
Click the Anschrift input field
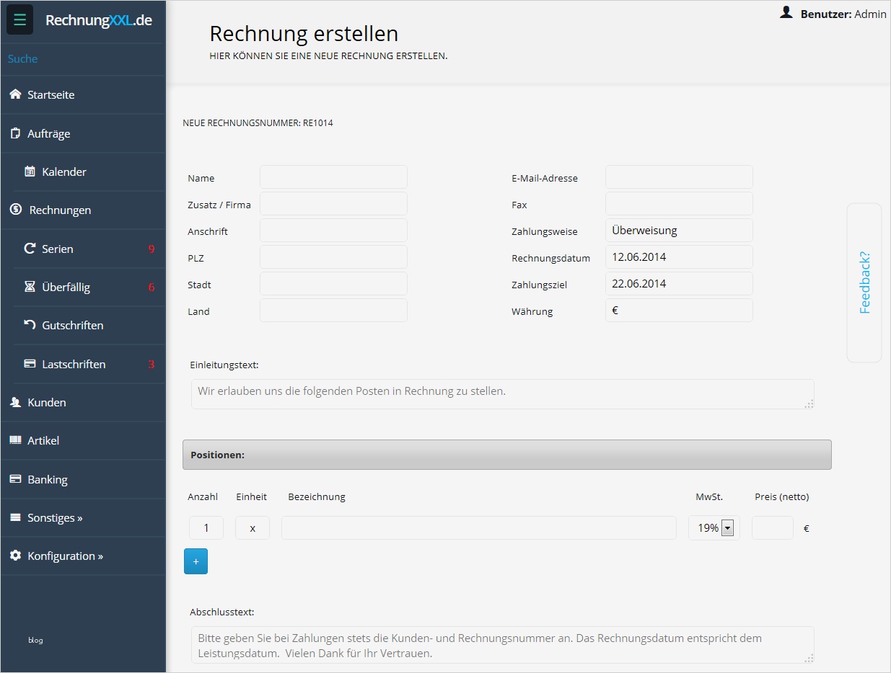333,231
